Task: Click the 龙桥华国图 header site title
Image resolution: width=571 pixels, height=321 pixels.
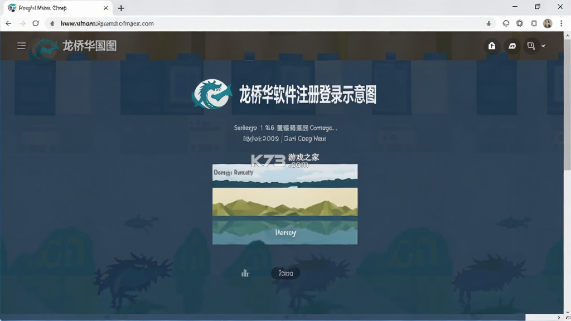Action: pos(90,46)
